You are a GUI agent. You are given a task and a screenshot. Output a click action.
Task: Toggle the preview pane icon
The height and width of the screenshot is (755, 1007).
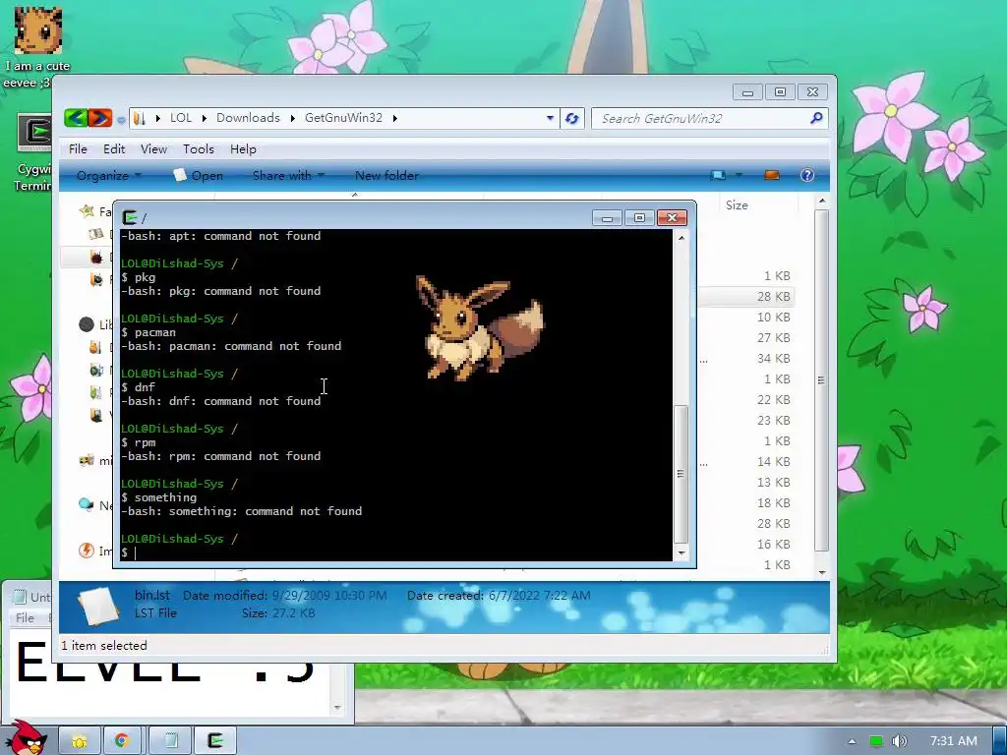(771, 175)
